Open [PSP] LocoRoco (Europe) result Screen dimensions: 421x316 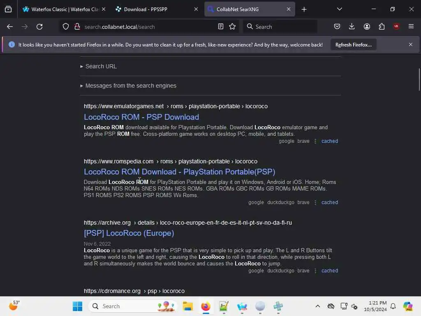pyautogui.click(x=129, y=233)
